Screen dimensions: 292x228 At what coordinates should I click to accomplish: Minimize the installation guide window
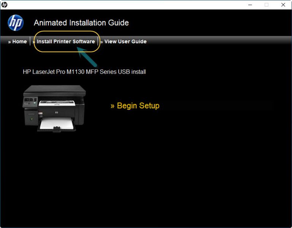pos(250,5)
